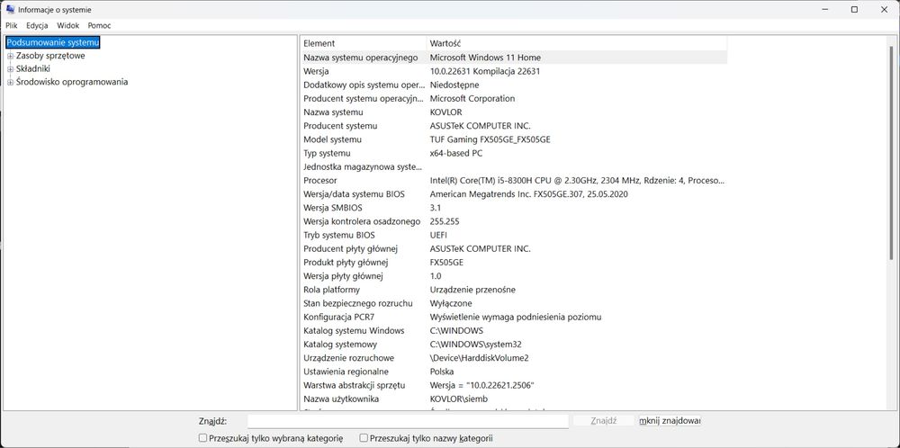Select the Wersja SMBIOS row label
Image resolution: width=900 pixels, height=448 pixels.
click(333, 208)
